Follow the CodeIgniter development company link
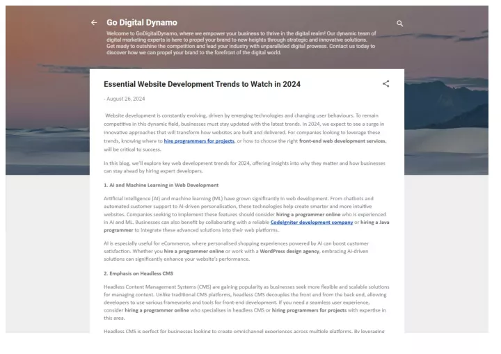This screenshot has width=501, height=354. 312,222
